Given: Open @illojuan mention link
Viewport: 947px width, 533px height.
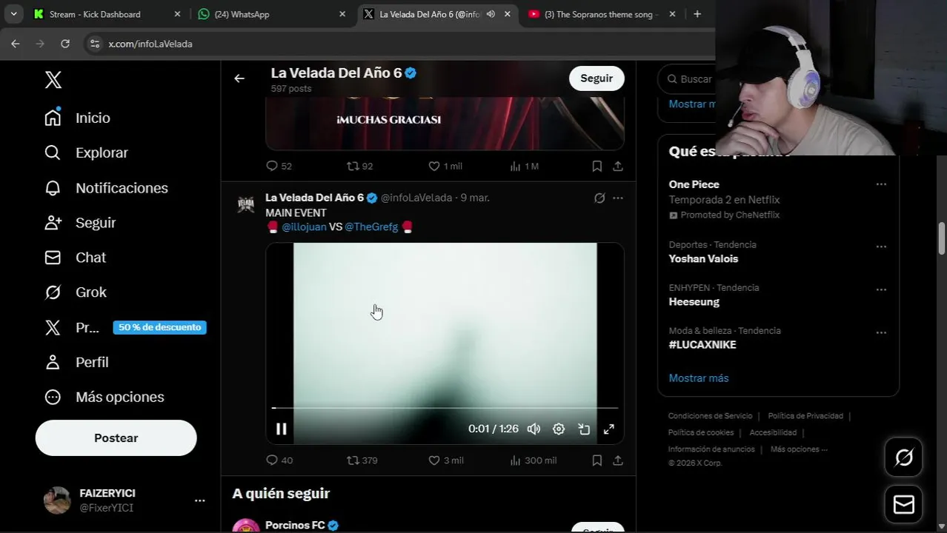Looking at the screenshot, I should tap(304, 227).
